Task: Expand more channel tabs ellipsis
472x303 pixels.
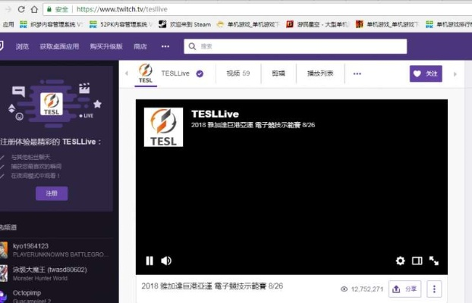Action: click(357, 73)
